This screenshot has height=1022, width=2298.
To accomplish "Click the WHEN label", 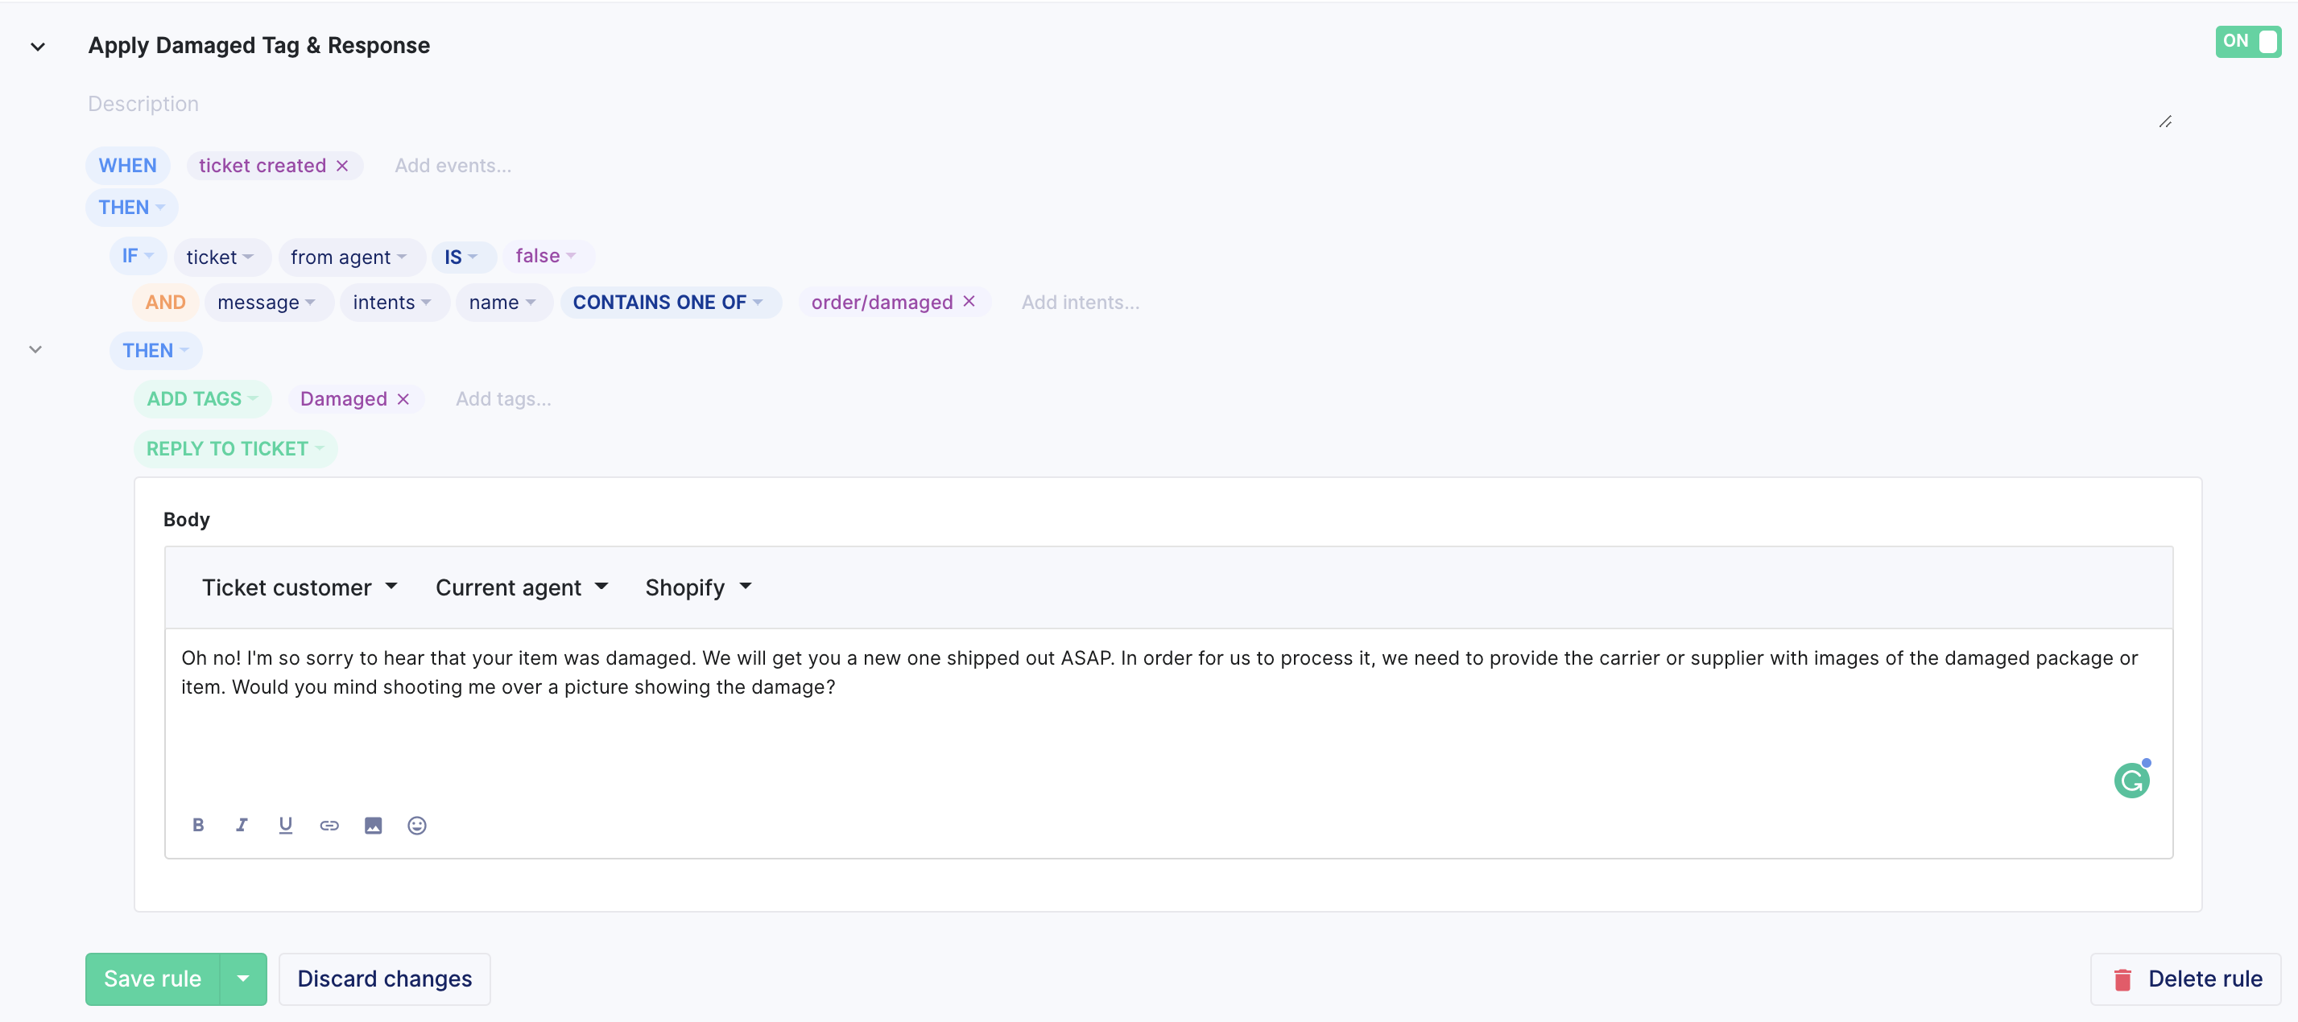I will tap(127, 166).
